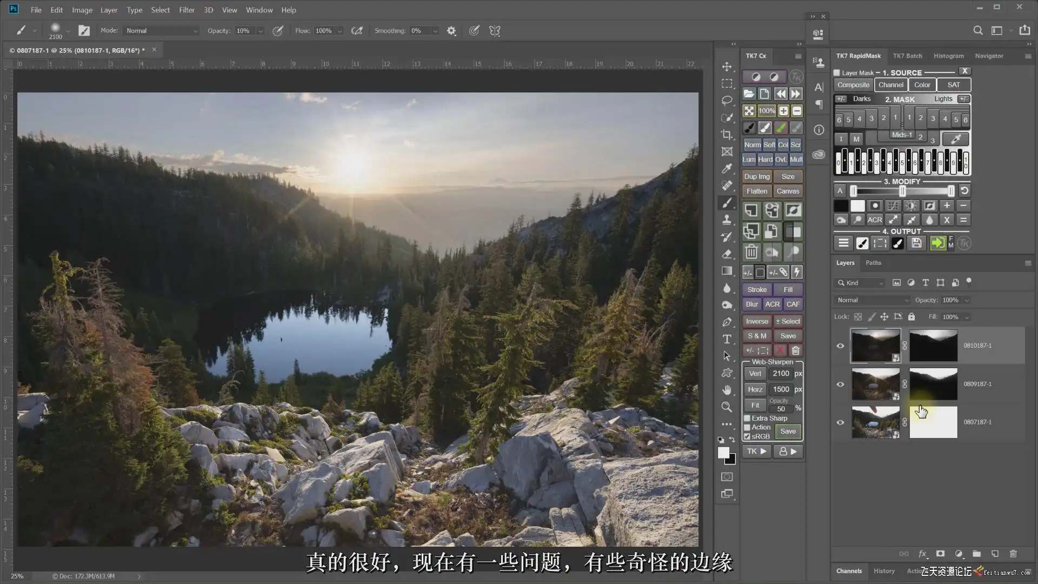Select the Horizontal Type tool
The height and width of the screenshot is (584, 1038).
point(727,339)
